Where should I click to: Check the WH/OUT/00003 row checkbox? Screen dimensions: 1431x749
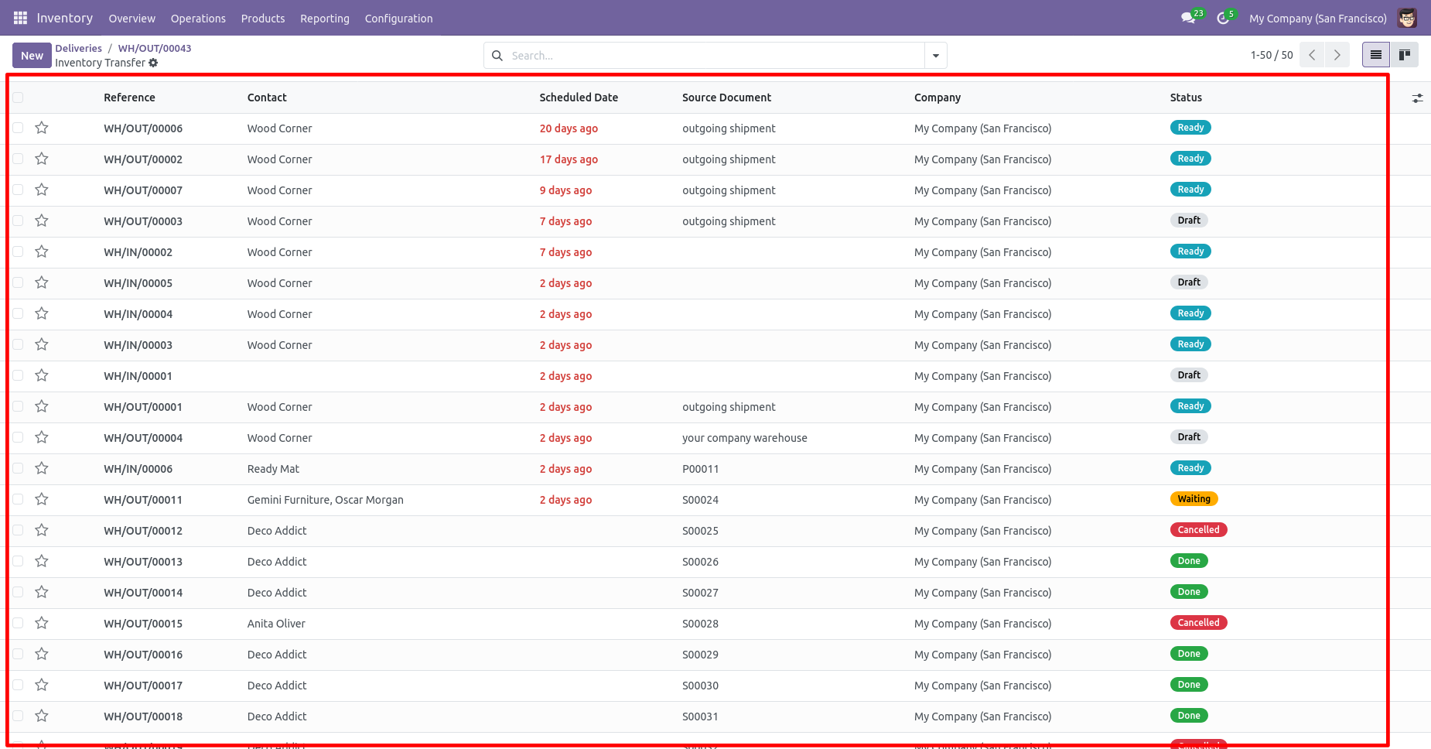point(18,221)
